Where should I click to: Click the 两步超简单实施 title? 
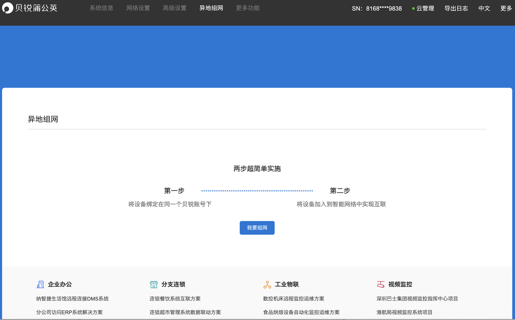(x=257, y=168)
